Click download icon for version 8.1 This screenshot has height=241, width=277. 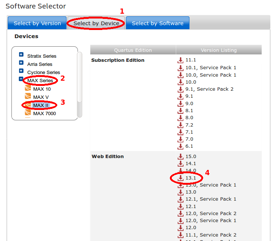180,111
